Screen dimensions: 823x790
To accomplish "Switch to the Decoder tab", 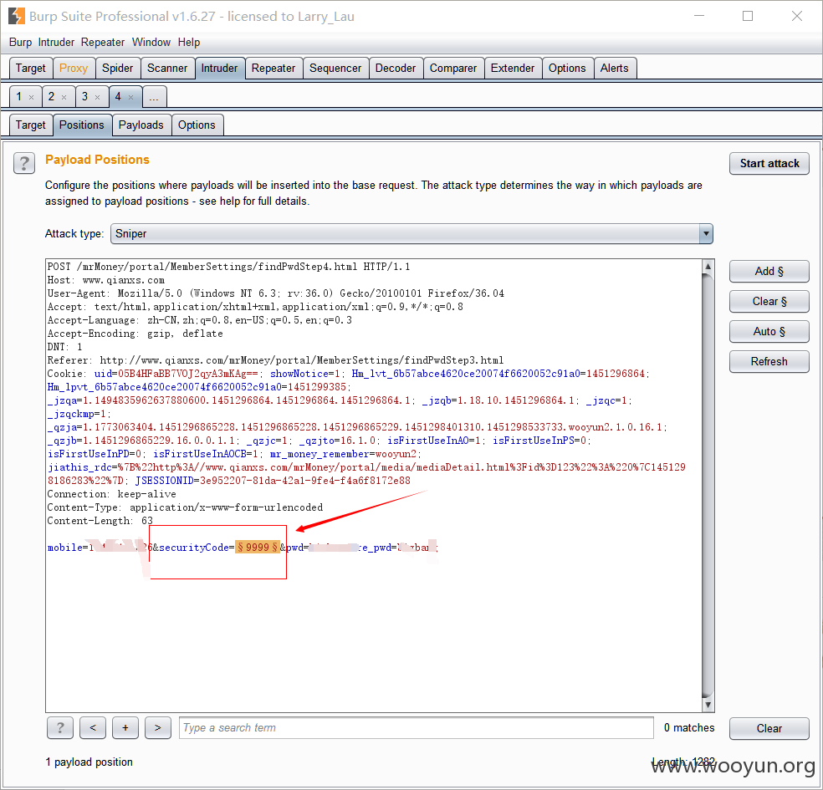I will 396,69.
